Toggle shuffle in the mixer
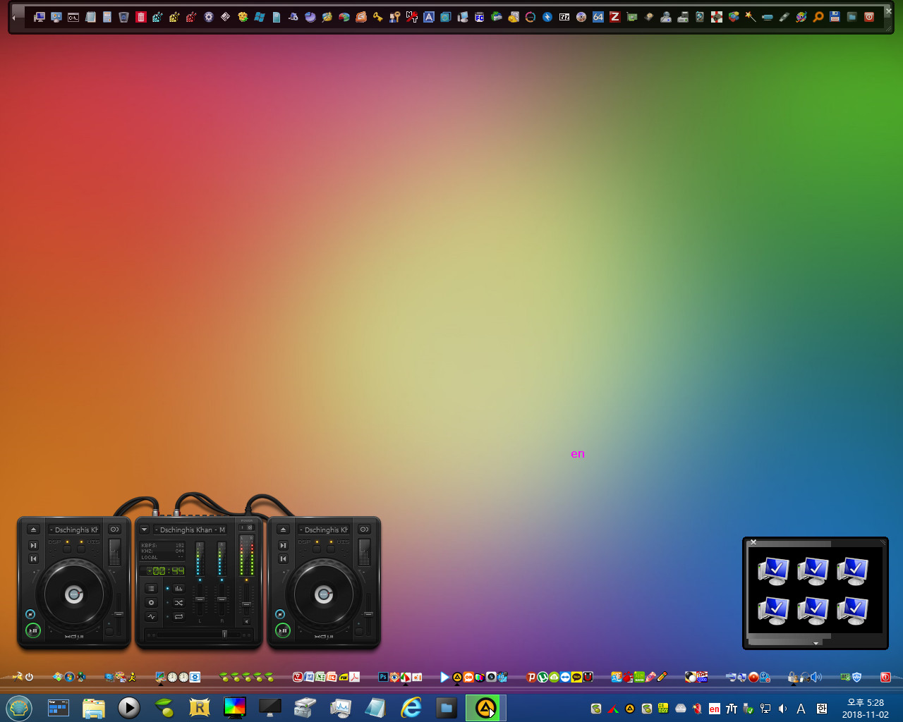Screen dimensions: 903x722 point(178,603)
